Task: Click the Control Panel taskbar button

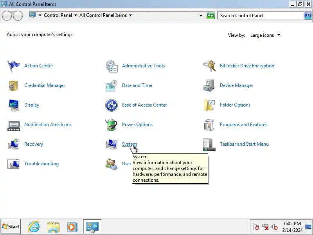Action: point(92,227)
